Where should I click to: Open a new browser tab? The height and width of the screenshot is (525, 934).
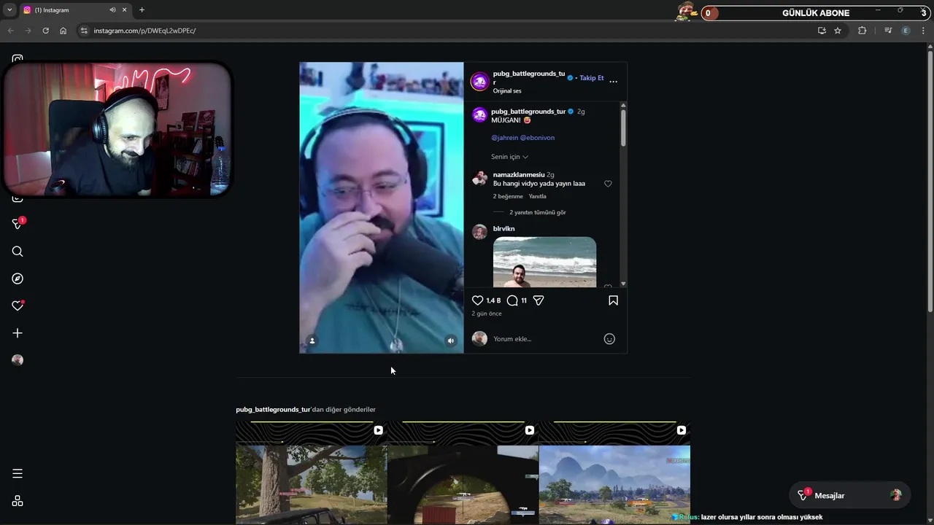pyautogui.click(x=142, y=10)
